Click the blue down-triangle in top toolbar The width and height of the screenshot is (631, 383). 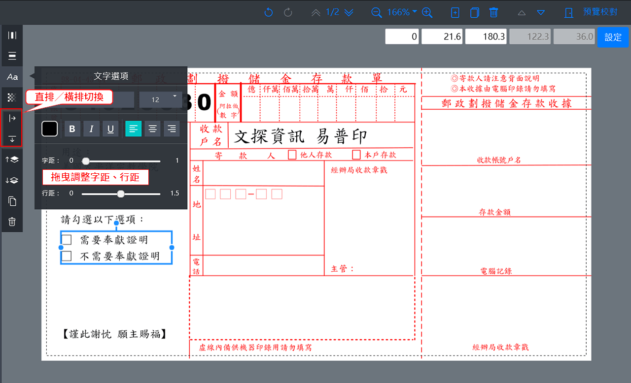[541, 13]
